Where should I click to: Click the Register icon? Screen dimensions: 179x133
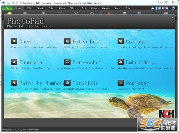(x=121, y=83)
